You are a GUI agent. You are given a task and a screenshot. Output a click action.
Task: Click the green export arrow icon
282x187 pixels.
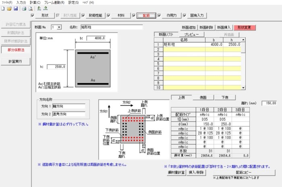pos(45,8)
